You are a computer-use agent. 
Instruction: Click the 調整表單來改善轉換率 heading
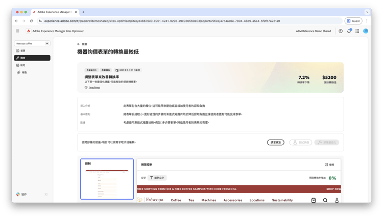coord(102,77)
